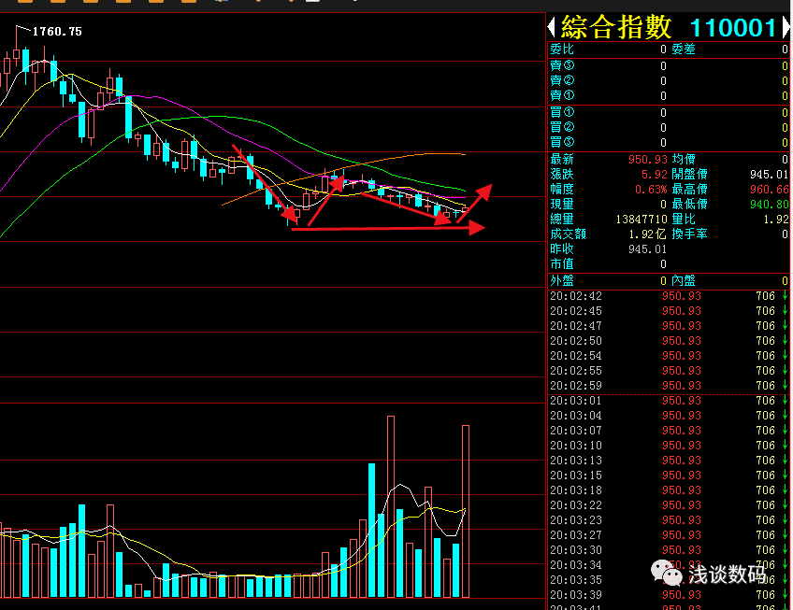Click the 昨收 label
The height and width of the screenshot is (610, 793).
click(x=562, y=249)
